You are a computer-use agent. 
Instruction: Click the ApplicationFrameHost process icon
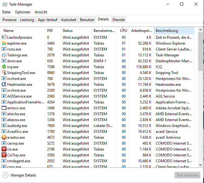pos(4,102)
